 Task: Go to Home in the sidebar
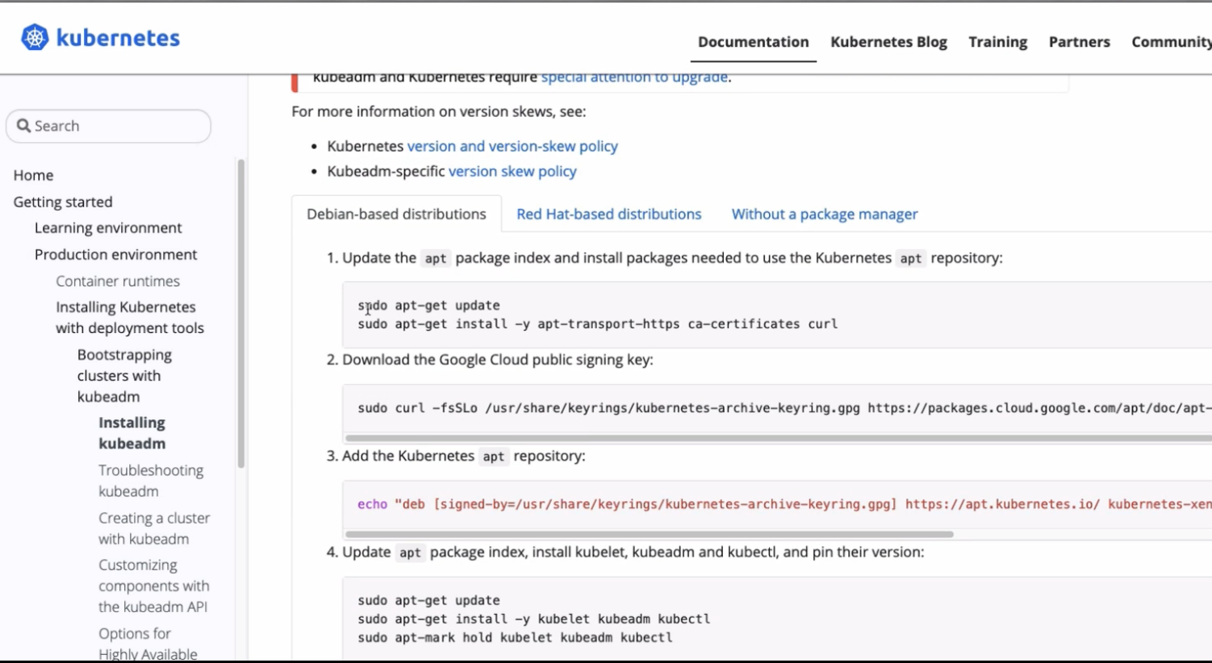33,175
